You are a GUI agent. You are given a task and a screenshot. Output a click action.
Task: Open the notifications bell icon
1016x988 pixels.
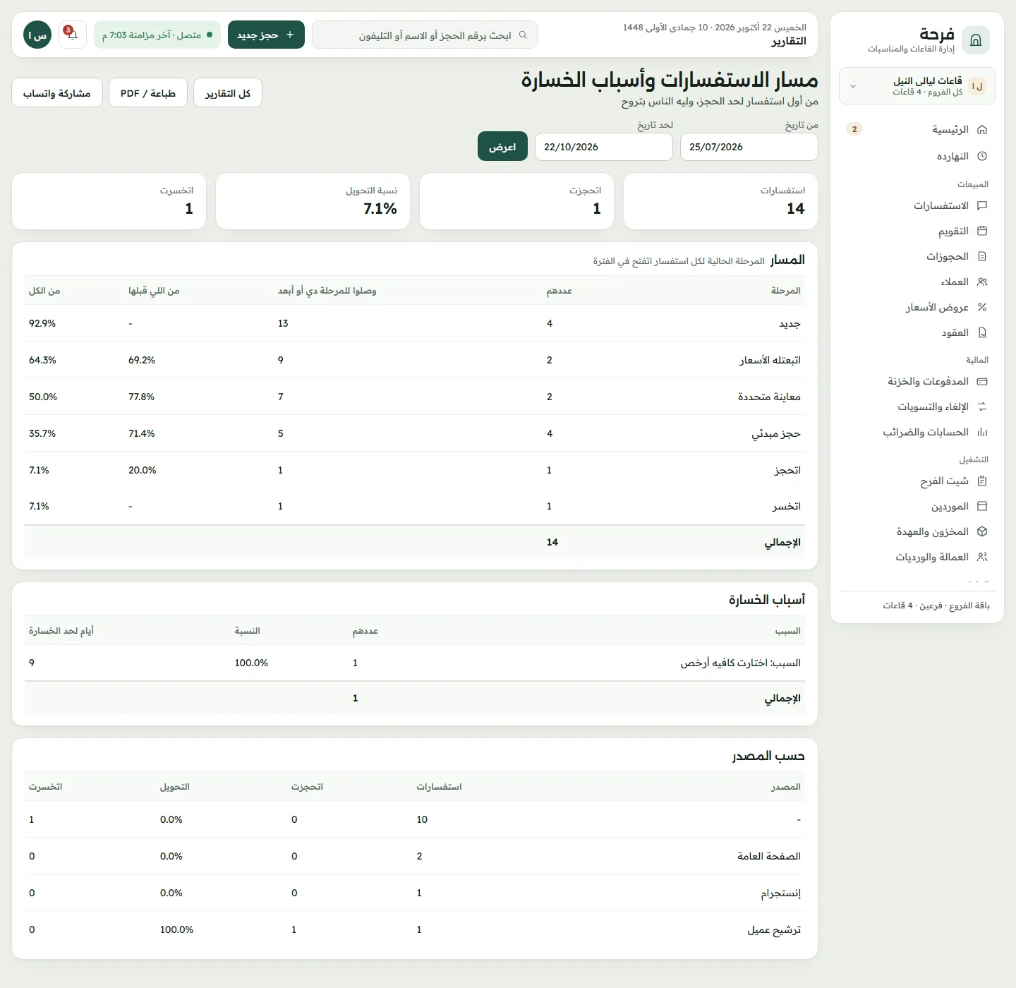[73, 35]
